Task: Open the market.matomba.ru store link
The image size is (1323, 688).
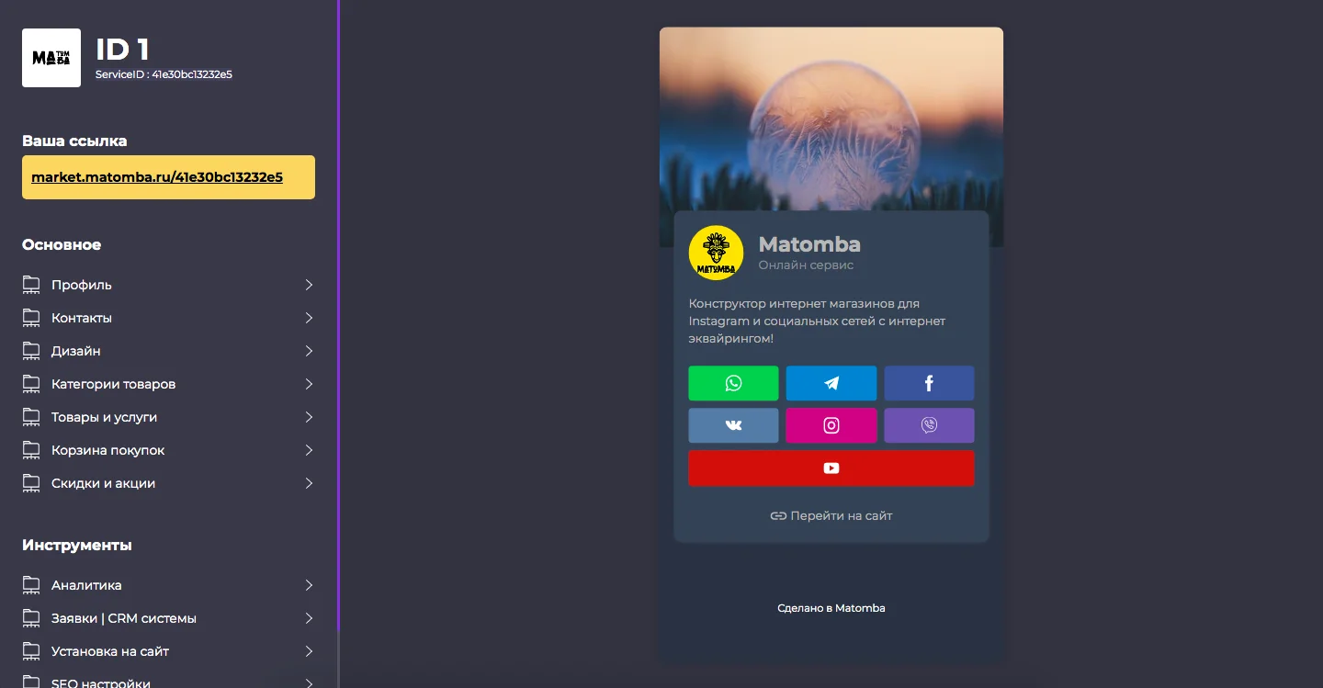Action: 157,177
